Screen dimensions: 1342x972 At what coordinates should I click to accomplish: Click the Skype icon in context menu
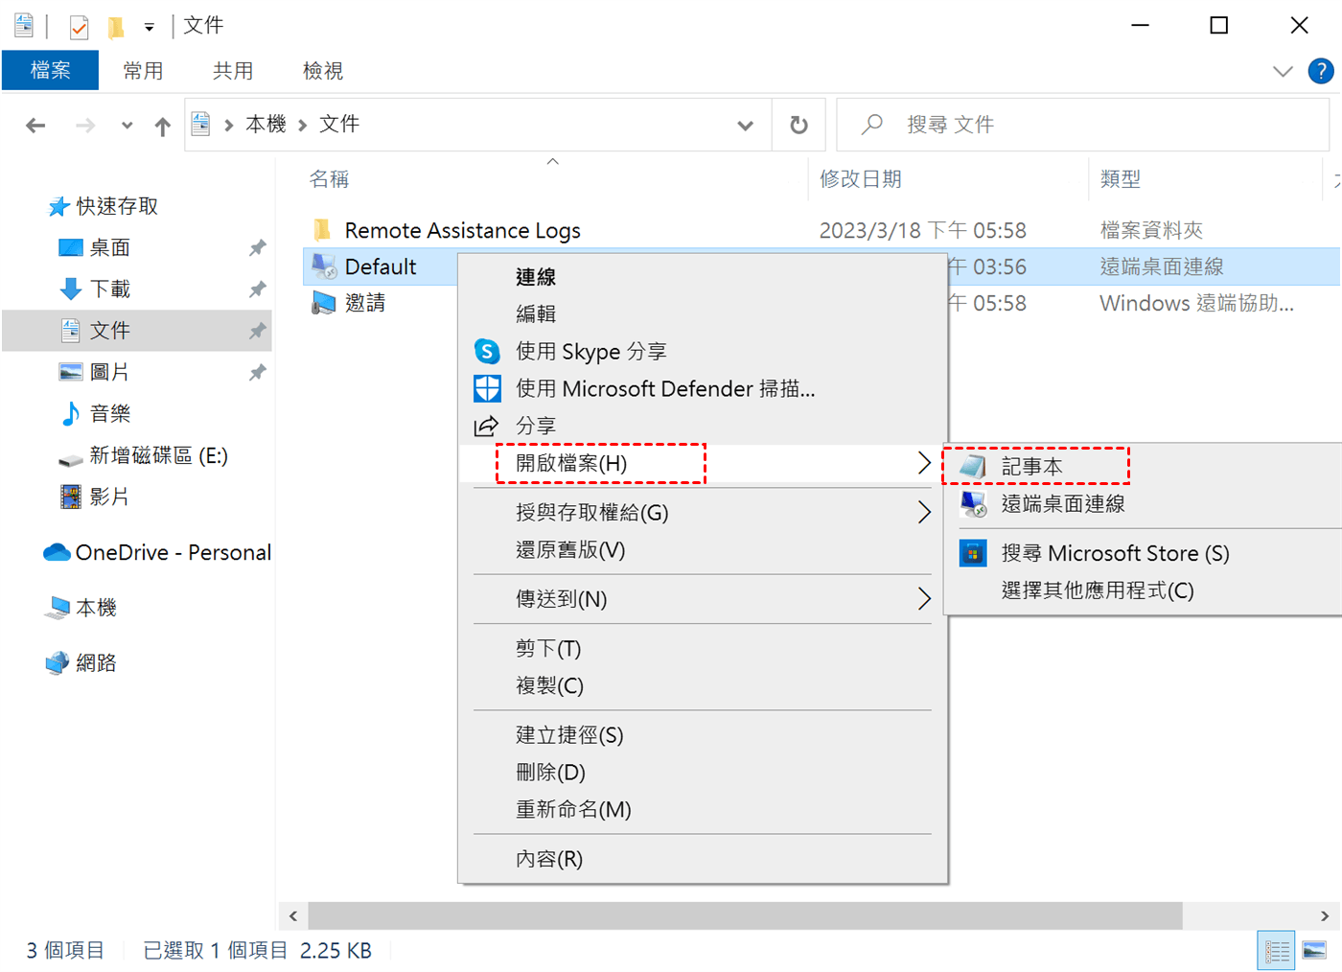(487, 352)
